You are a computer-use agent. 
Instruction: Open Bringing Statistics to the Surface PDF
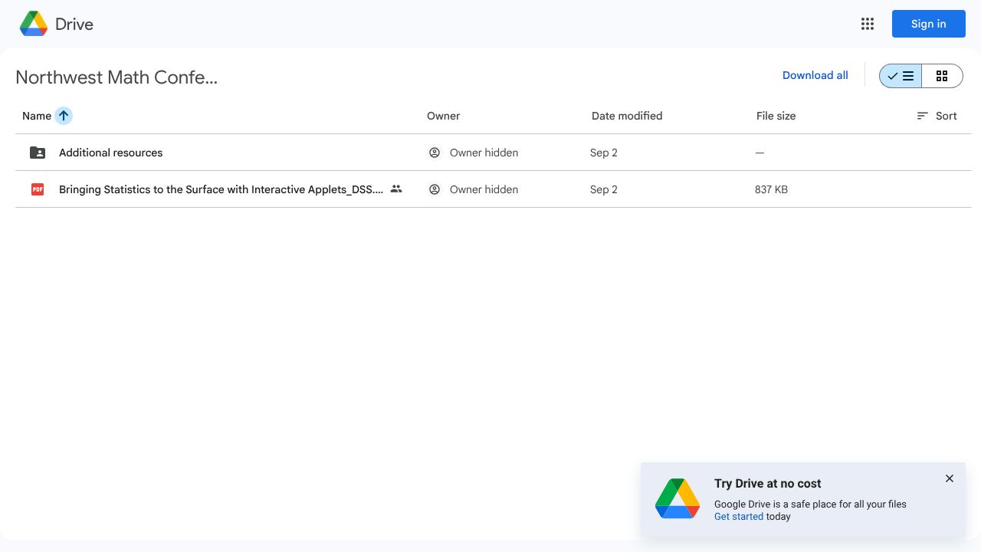point(221,189)
